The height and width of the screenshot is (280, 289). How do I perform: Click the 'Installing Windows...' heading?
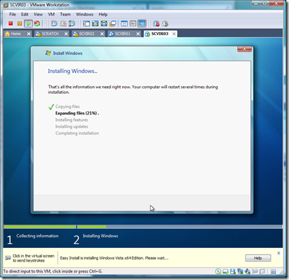[73, 71]
